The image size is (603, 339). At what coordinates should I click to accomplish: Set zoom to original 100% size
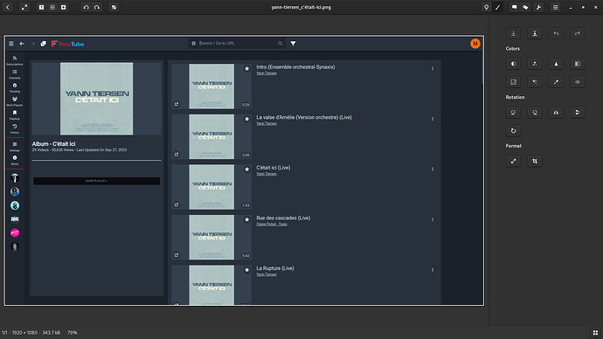(41, 7)
